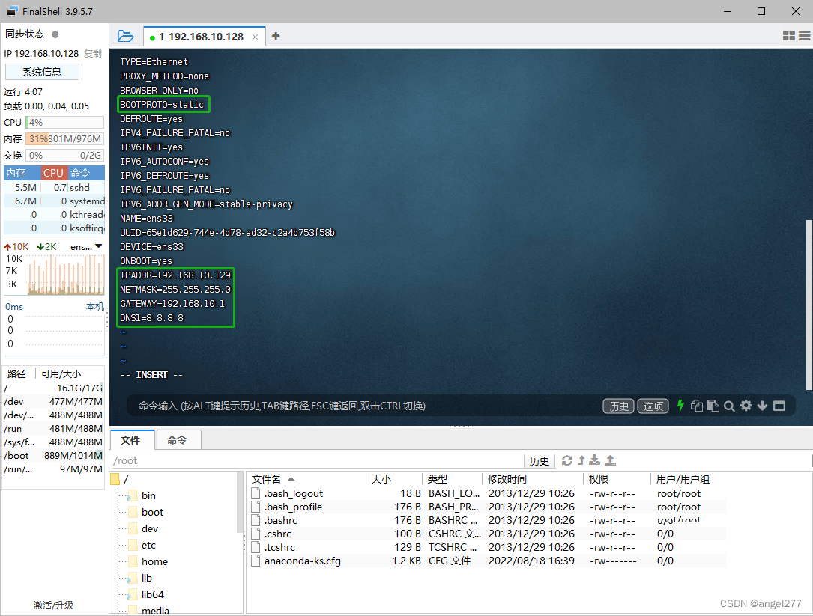Sort processes by 命令 column
This screenshot has height=616, width=813.
86,173
